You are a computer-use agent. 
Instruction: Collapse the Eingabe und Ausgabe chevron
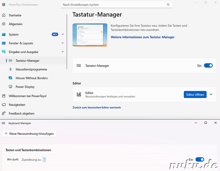63,52
